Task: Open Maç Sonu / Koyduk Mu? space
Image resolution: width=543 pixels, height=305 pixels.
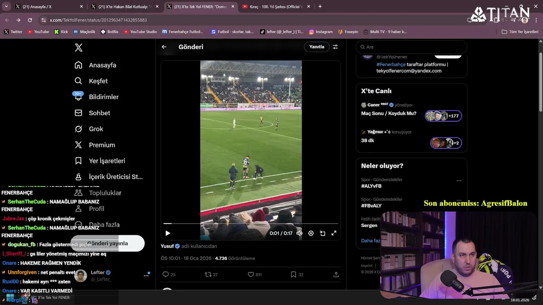Action: (x=389, y=114)
